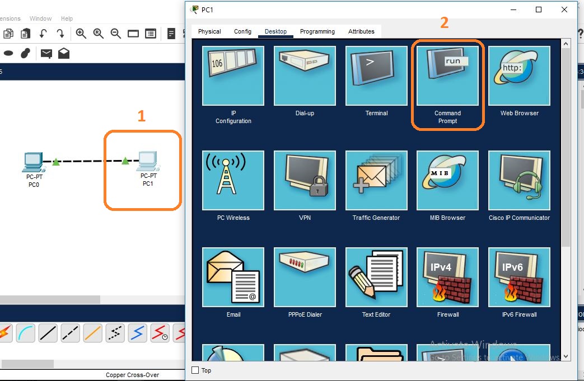Enable the Top checkbox
Screen dimensions: 584x381
tap(195, 370)
